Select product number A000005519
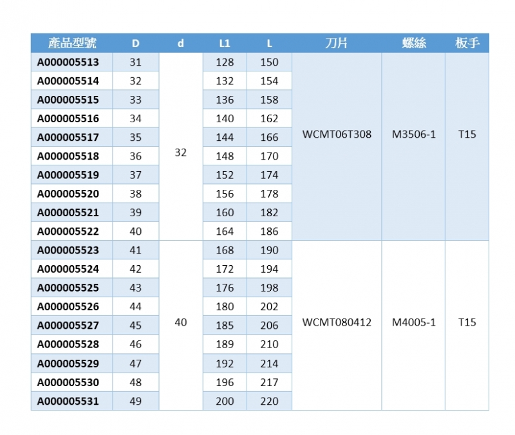515x435 pixels. pyautogui.click(x=68, y=175)
